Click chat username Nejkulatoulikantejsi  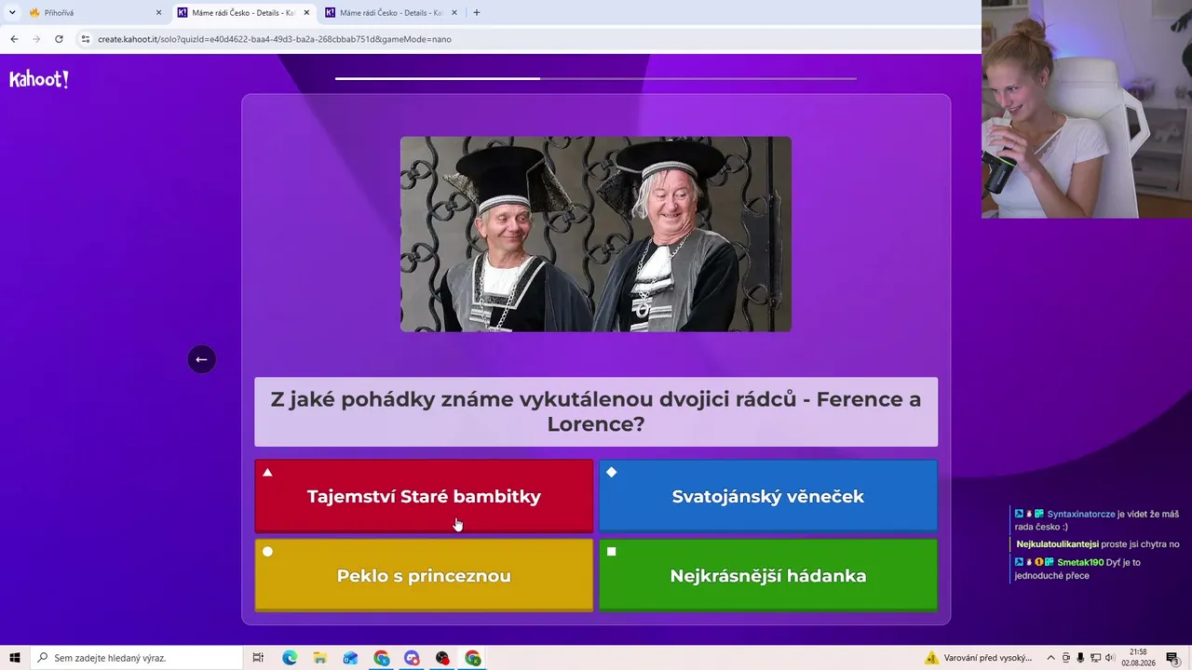pyautogui.click(x=1057, y=544)
